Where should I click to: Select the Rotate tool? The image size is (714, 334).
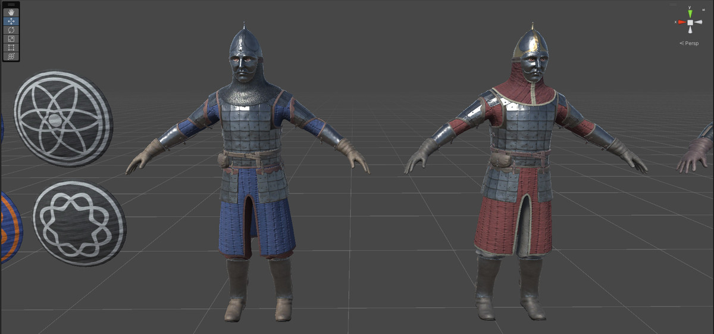pyautogui.click(x=11, y=30)
